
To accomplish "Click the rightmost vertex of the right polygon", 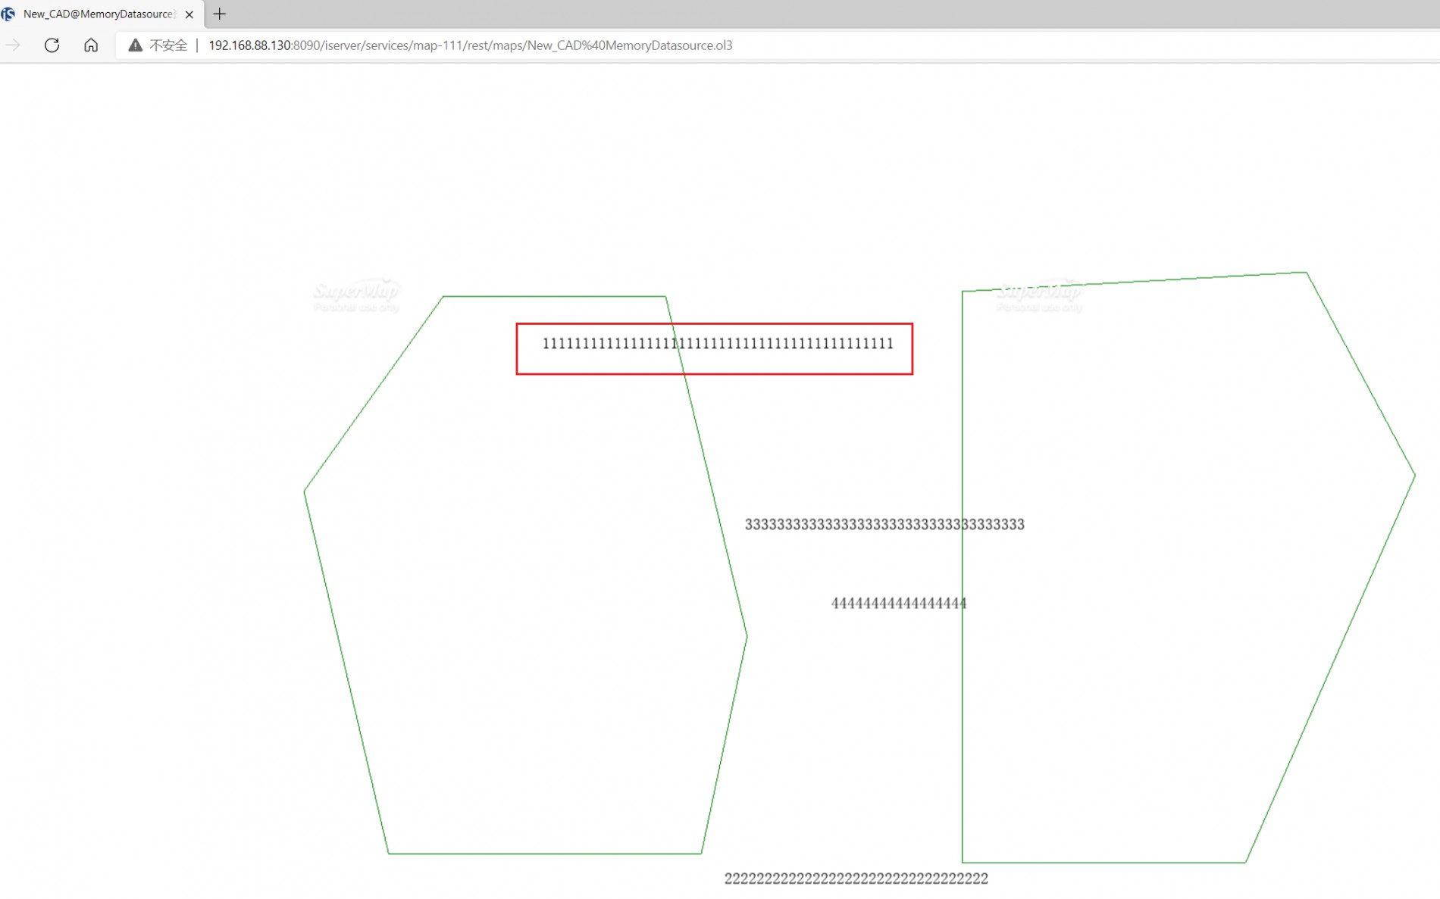I will 1414,476.
